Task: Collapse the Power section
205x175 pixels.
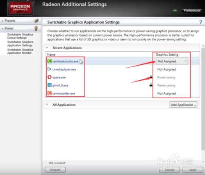Action: point(2,28)
